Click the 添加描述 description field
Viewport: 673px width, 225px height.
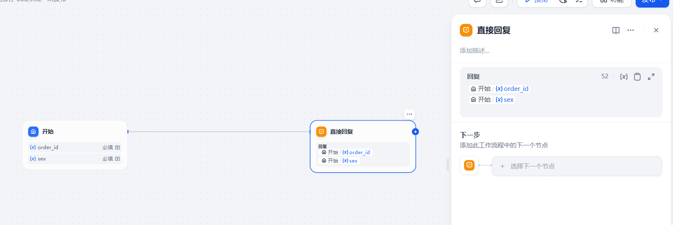click(x=475, y=51)
